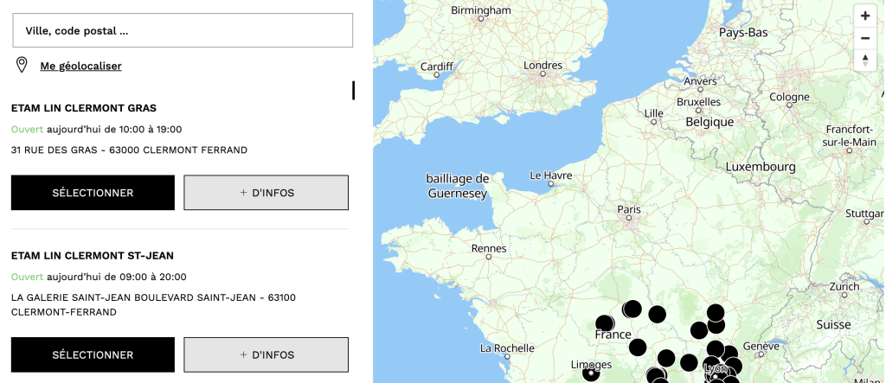Viewport: 886px width, 383px height.
Task: Click the Le Havre city dot
Action: point(549,183)
